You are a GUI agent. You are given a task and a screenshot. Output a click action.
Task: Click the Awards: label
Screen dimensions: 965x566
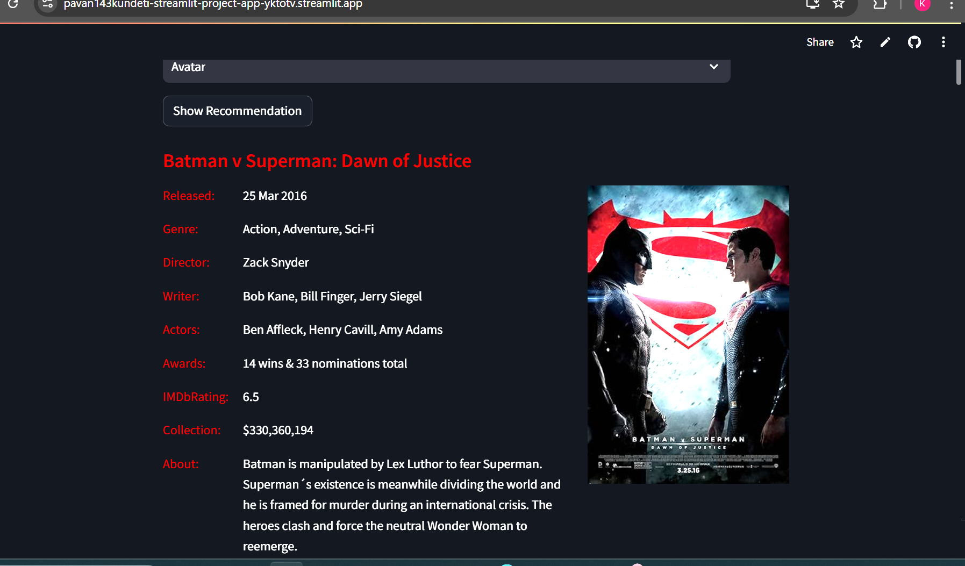tap(184, 364)
